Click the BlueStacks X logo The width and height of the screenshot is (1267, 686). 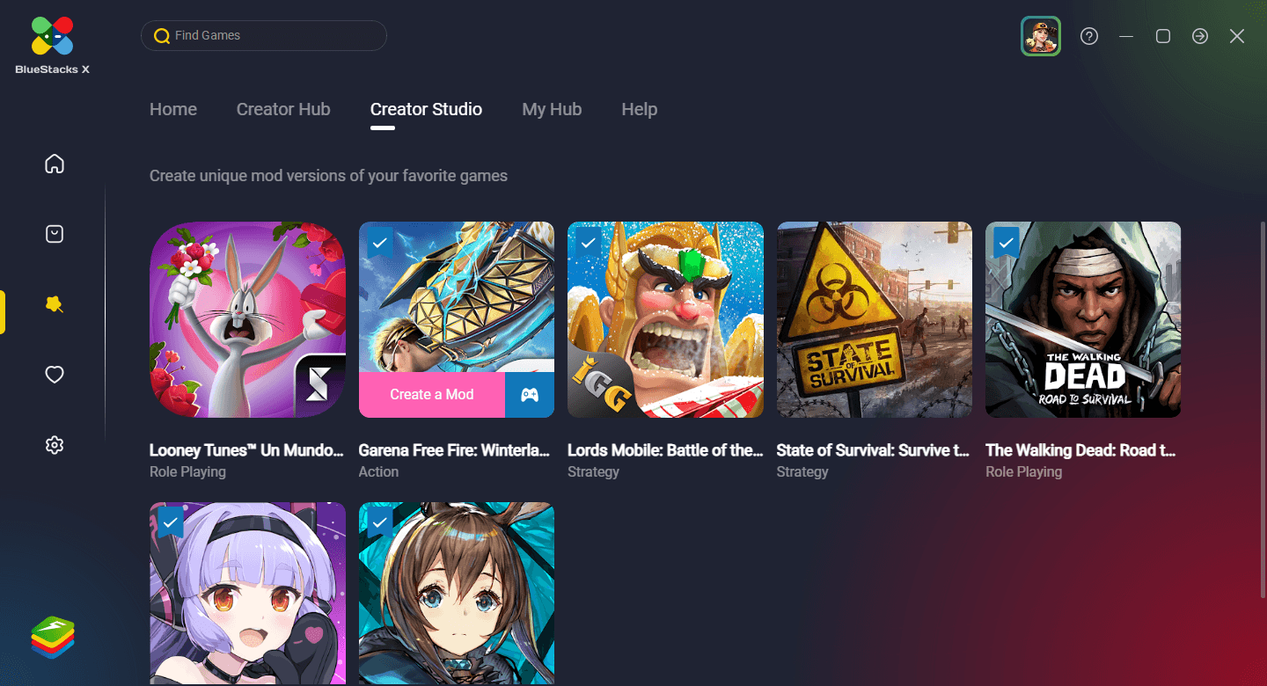pos(52,44)
